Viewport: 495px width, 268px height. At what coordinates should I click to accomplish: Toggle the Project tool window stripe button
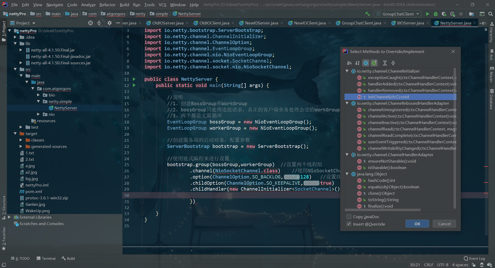pyautogui.click(x=4, y=31)
